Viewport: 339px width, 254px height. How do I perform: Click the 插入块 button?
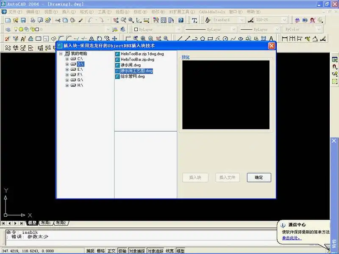coord(195,177)
